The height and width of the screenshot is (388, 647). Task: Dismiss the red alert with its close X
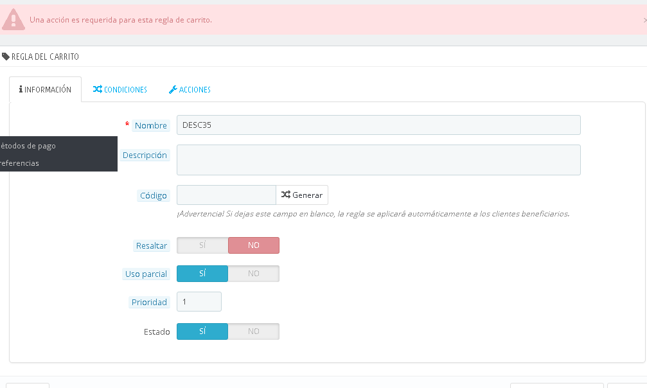coord(644,20)
